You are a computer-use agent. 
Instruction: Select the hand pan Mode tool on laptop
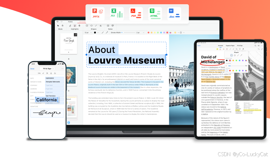click(x=62, y=26)
